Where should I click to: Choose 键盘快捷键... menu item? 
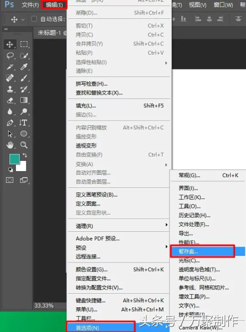119,300
